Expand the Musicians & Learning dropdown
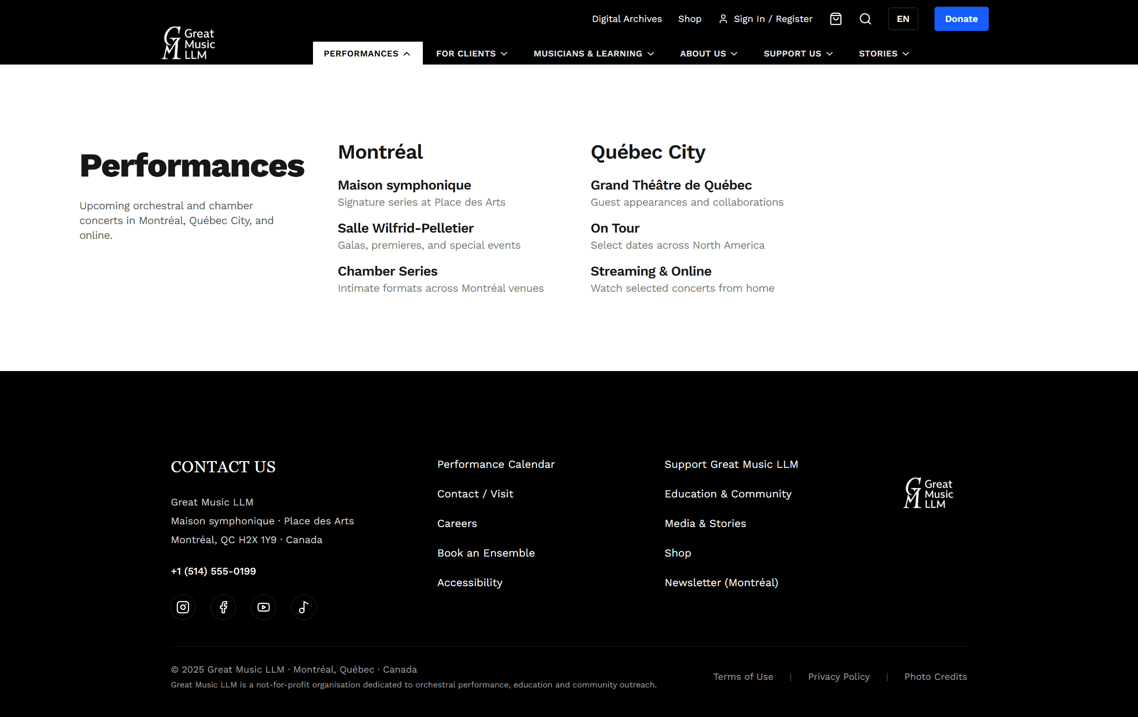The height and width of the screenshot is (717, 1138). [x=593, y=53]
